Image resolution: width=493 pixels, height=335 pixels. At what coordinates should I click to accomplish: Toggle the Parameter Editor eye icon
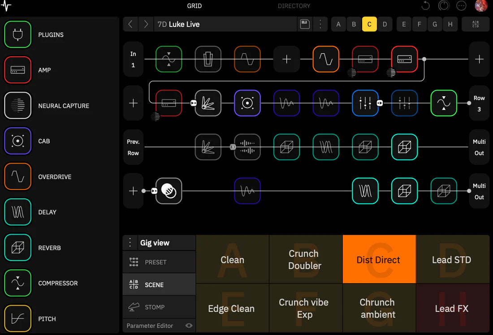(x=189, y=326)
